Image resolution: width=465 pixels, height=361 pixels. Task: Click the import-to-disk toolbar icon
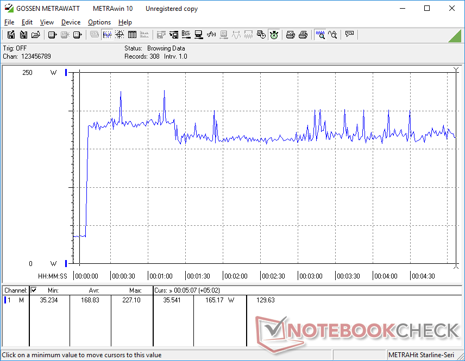pos(23,35)
